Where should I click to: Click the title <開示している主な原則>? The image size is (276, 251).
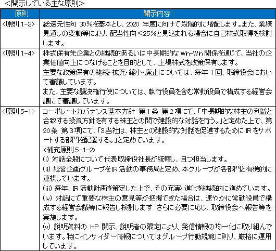click(x=45, y=4)
